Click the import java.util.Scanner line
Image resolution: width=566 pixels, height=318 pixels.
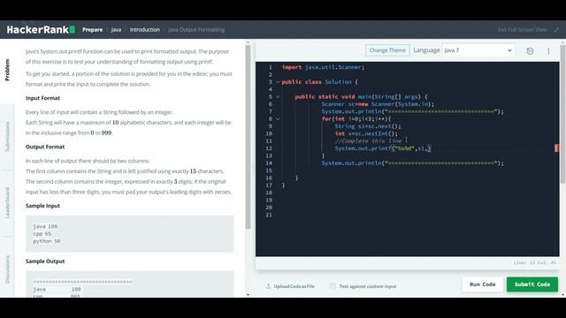(x=323, y=67)
